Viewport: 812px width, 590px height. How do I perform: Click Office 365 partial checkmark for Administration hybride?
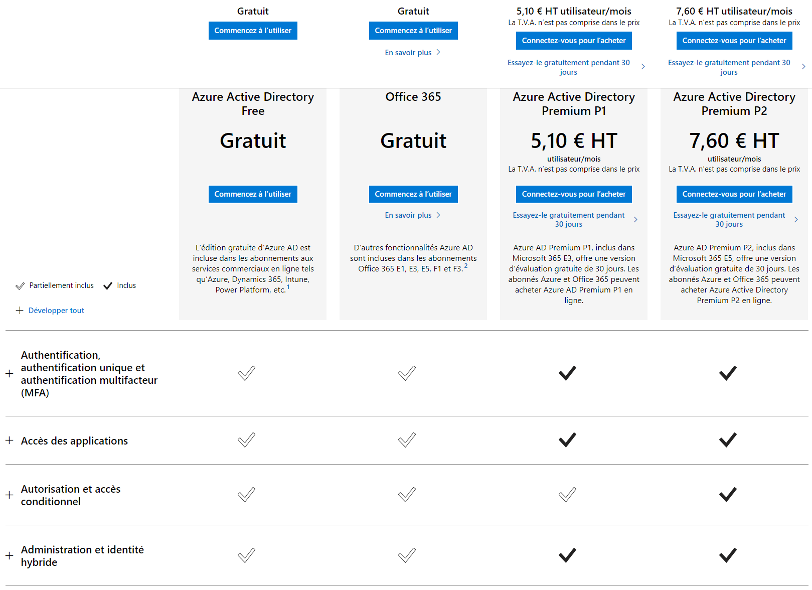tap(407, 555)
